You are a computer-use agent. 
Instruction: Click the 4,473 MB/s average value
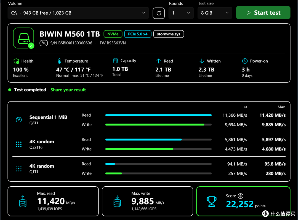pyautogui.click(x=236, y=149)
